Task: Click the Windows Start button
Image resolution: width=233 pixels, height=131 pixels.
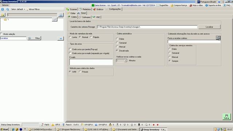Action: pos(4,130)
